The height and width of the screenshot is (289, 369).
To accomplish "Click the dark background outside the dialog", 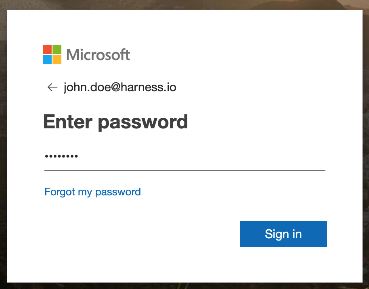I will (x=4, y=141).
